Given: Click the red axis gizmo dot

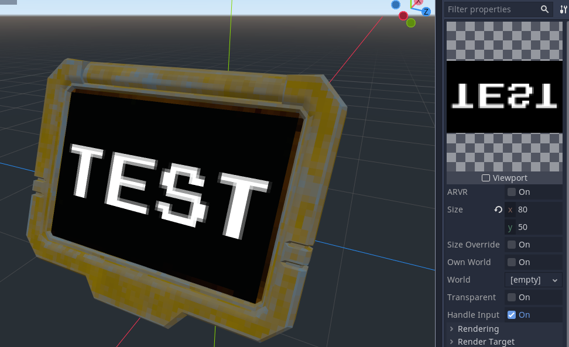Looking at the screenshot, I should [x=403, y=16].
